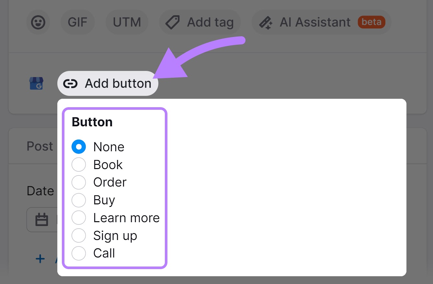Click the smiley emoji picker icon
This screenshot has width=433, height=284.
tap(38, 22)
